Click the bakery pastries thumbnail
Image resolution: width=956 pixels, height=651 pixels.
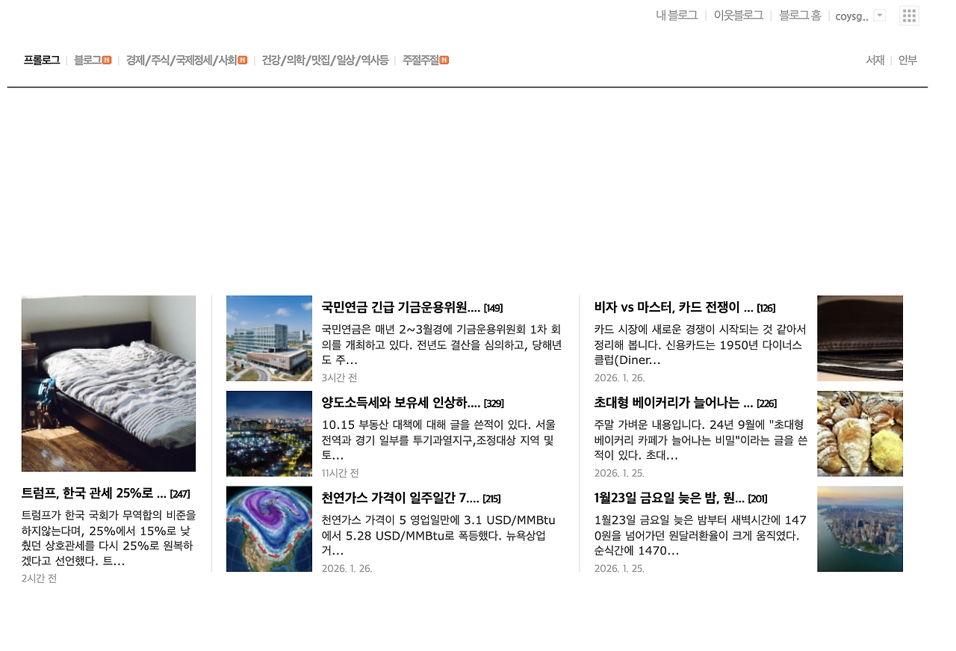click(860, 434)
